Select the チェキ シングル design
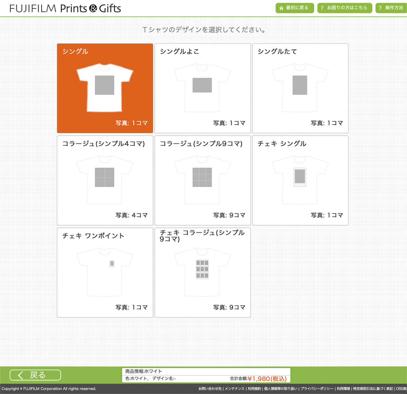 point(300,180)
